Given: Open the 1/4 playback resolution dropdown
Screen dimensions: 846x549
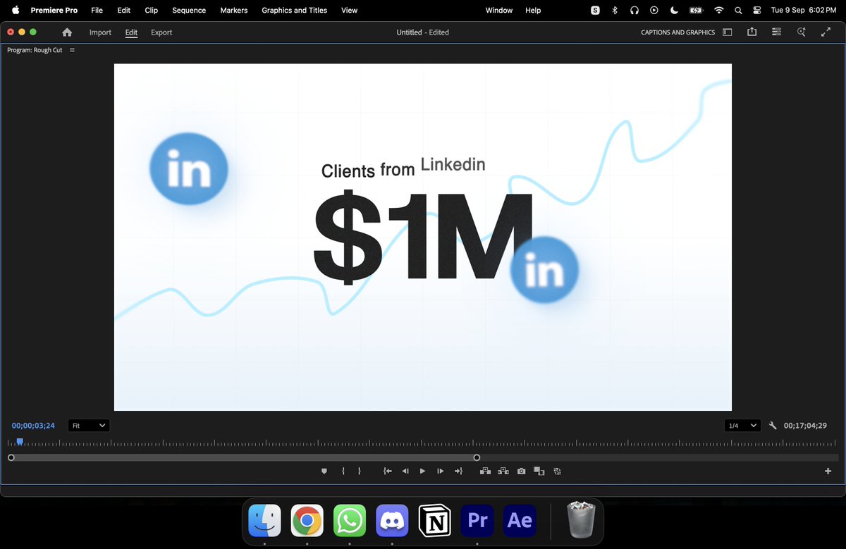Looking at the screenshot, I should tap(742, 426).
